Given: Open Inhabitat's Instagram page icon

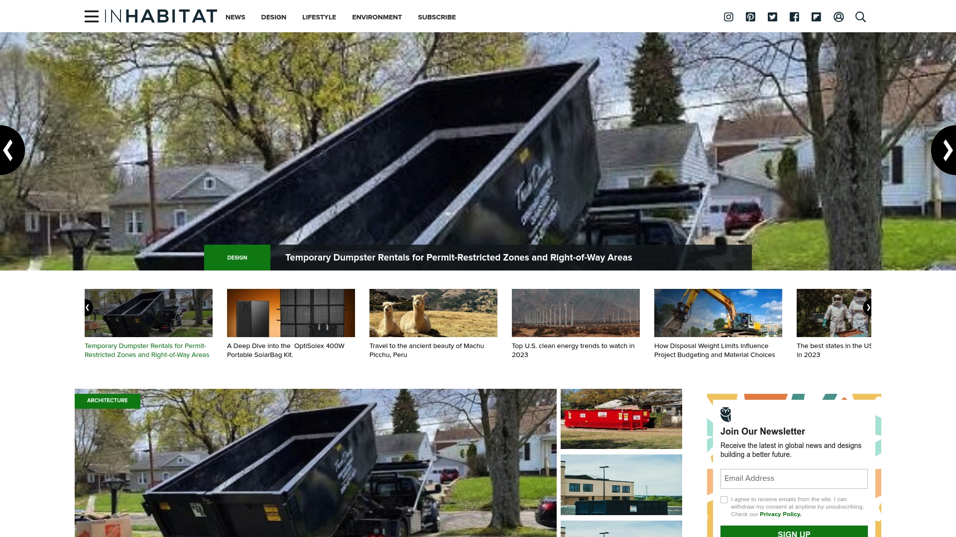Looking at the screenshot, I should pos(728,17).
